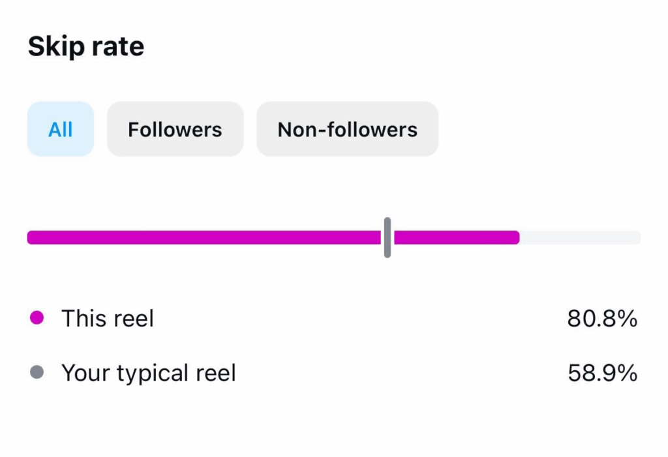This screenshot has height=457, width=668.
Task: Switch to the Followers tab
Action: click(x=175, y=129)
